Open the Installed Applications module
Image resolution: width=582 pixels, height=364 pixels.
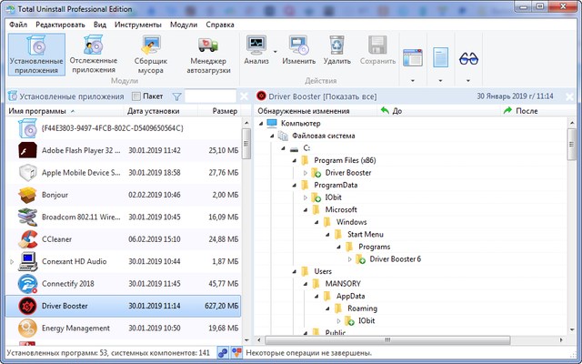coord(37,54)
